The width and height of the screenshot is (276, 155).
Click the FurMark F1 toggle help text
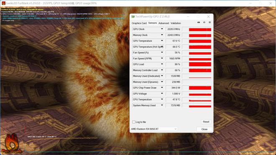point(8,20)
